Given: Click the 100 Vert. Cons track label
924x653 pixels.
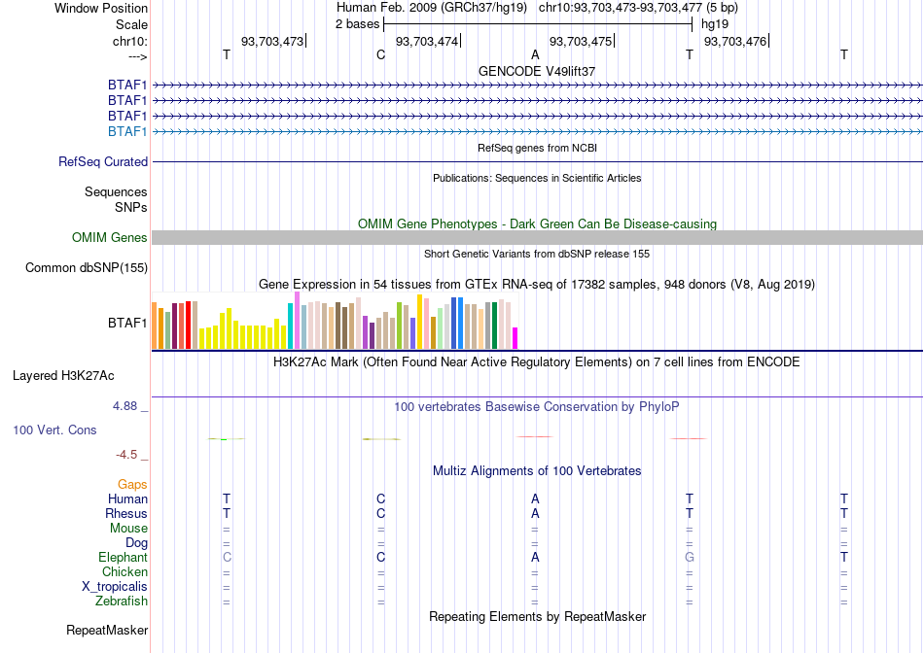Looking at the screenshot, I should 54,430.
